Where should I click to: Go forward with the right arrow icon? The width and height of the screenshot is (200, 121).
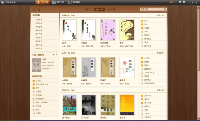[39, 10]
